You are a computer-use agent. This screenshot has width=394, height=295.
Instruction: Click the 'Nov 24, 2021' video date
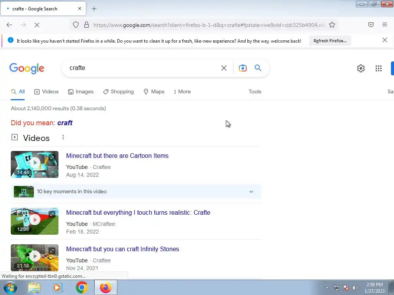point(82,268)
